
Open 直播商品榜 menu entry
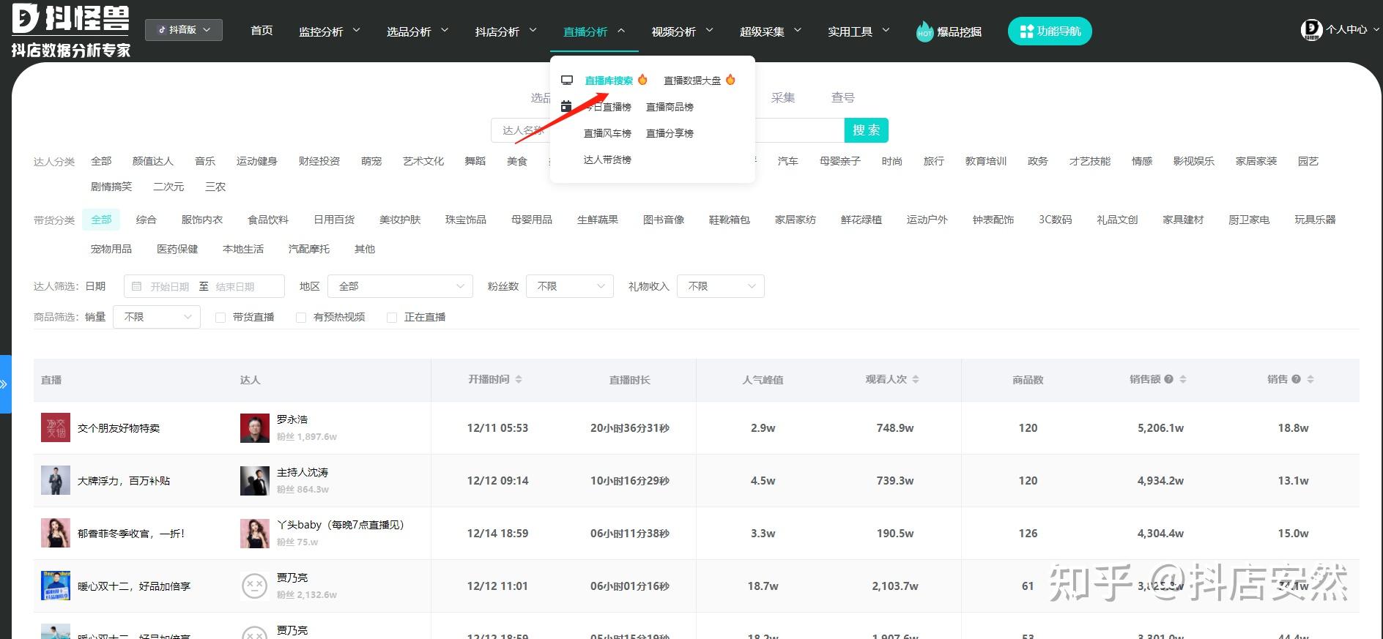670,107
